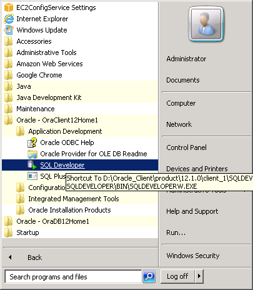Launch Internet Explorer from its icon
This screenshot has height=290, width=253.
[x=9, y=19]
